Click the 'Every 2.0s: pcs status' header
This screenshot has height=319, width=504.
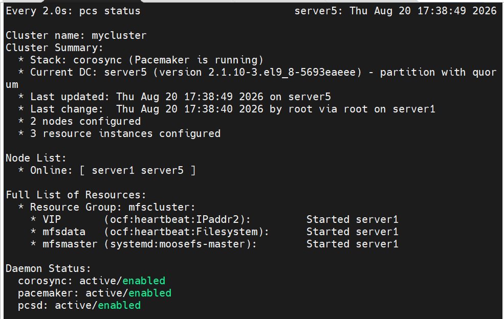(73, 11)
